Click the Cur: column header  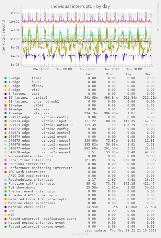pos(90,74)
